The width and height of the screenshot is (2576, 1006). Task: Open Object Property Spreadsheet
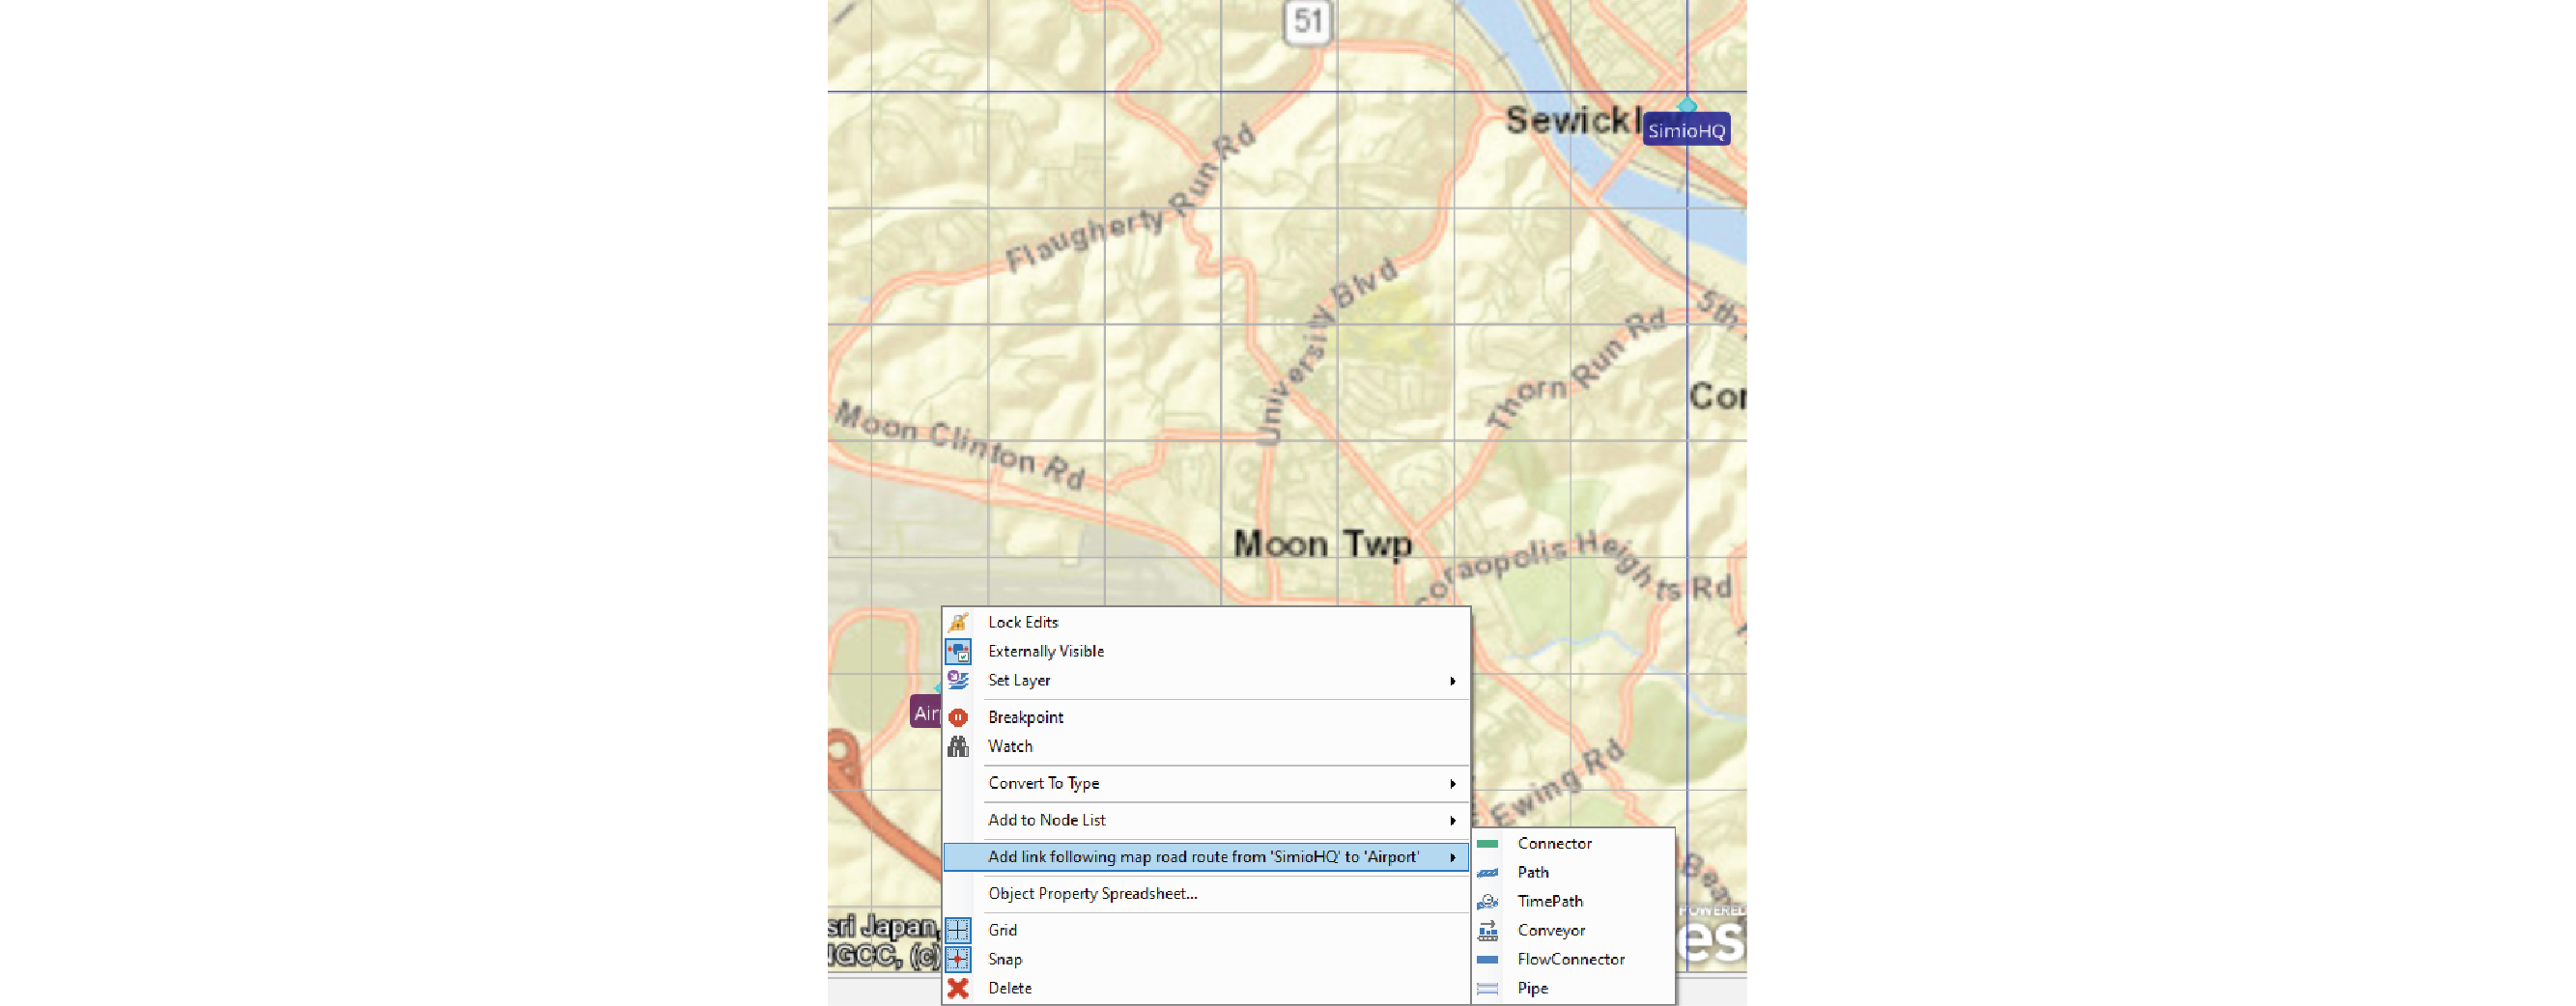(x=1092, y=893)
